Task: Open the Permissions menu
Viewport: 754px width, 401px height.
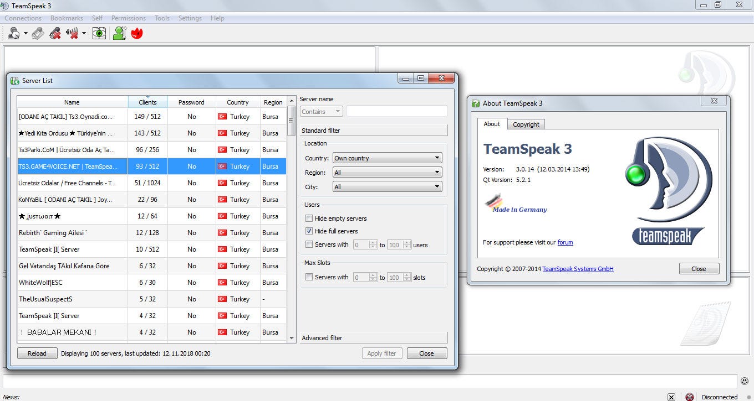Action: 129,18
